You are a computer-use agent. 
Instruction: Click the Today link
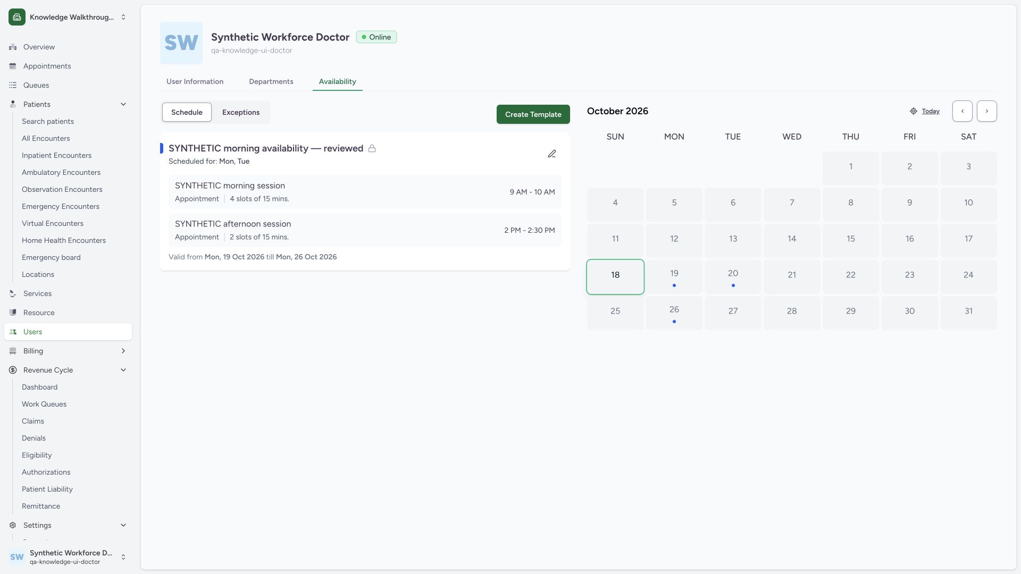(x=931, y=111)
